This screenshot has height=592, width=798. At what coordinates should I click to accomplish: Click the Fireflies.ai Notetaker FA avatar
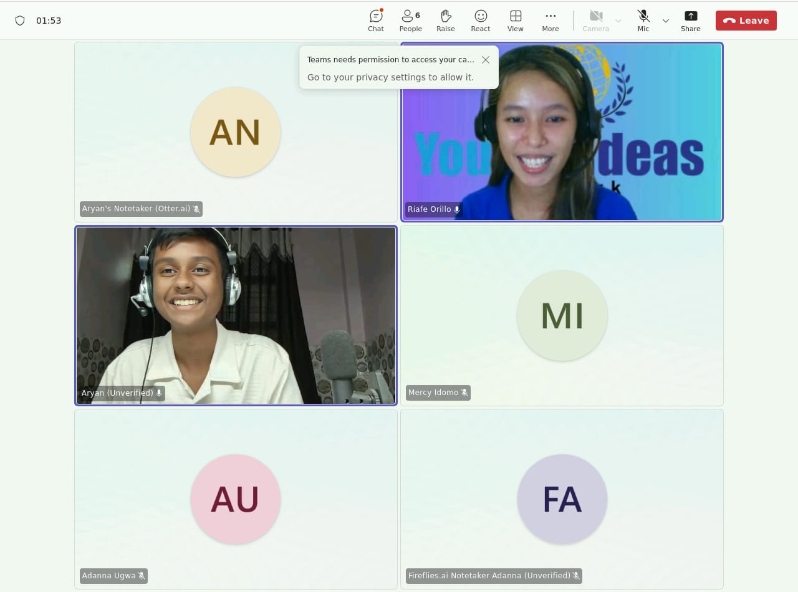point(562,499)
